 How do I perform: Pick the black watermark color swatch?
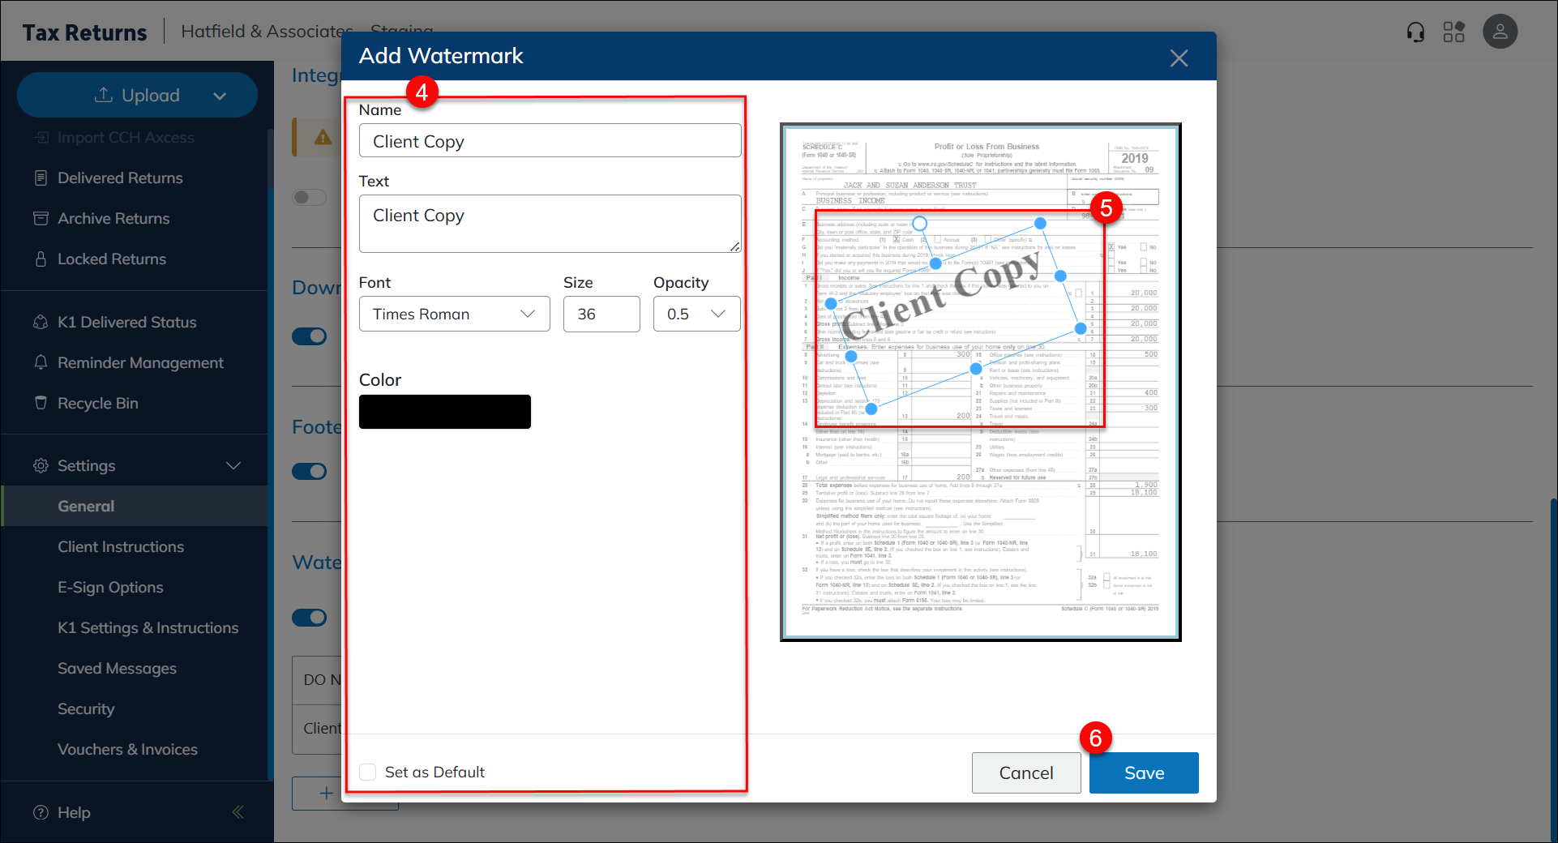(x=444, y=412)
